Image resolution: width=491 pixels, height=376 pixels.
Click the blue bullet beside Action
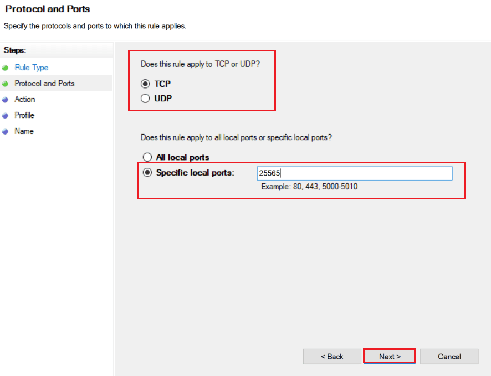5,100
